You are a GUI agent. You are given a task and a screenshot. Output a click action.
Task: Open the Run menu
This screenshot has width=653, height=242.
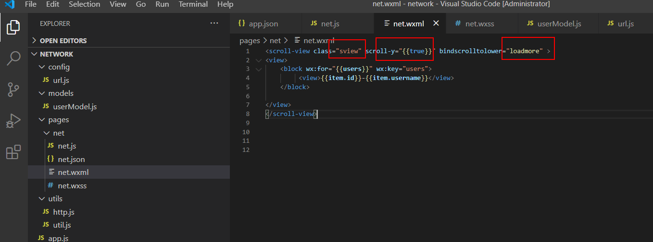[162, 4]
